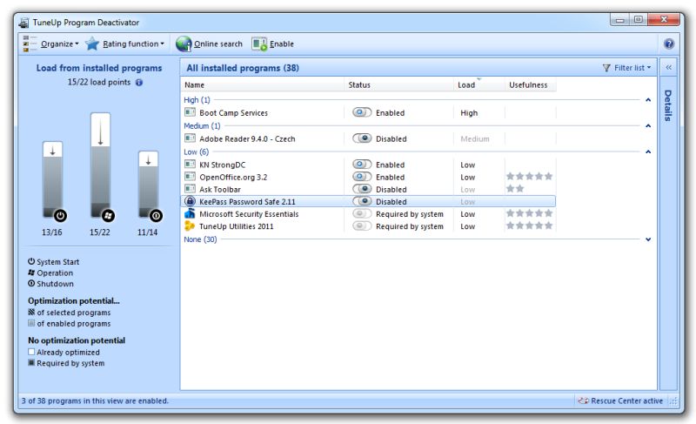Click the TuneUp window title icon
The height and width of the screenshot is (424, 696).
(x=24, y=22)
